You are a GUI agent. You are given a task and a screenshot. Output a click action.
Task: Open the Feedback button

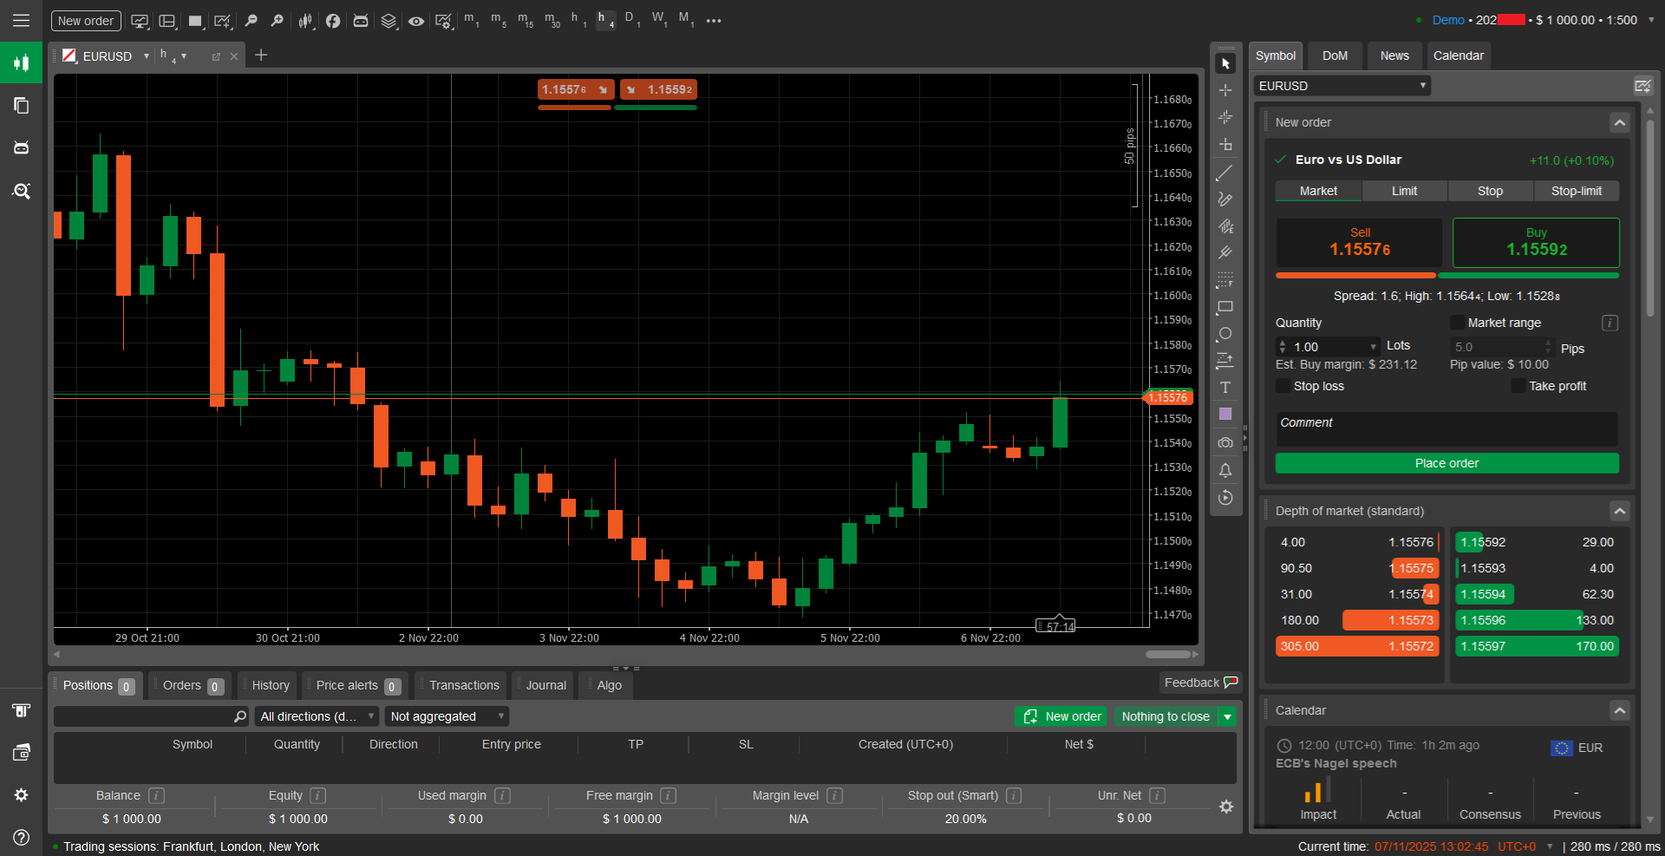pyautogui.click(x=1201, y=683)
